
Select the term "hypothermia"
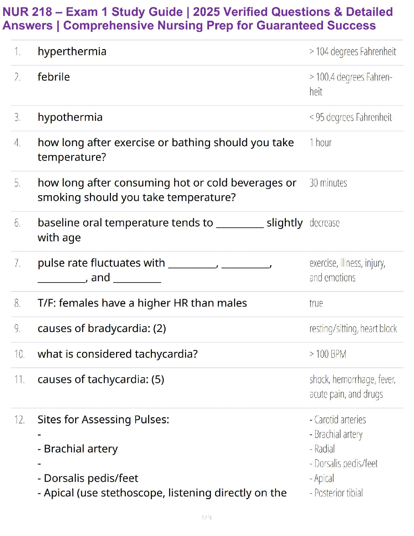click(x=70, y=117)
